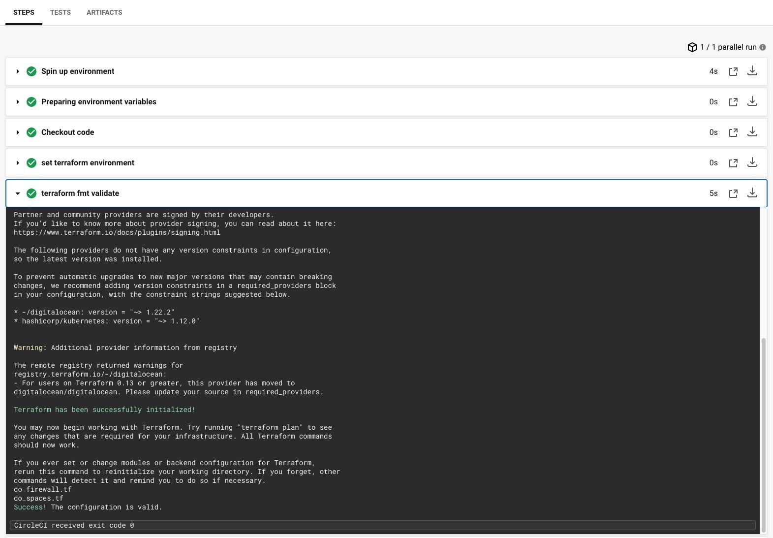Screen dimensions: 773x538
Task: Click the CircleCI received exit code line
Action: 74,525
